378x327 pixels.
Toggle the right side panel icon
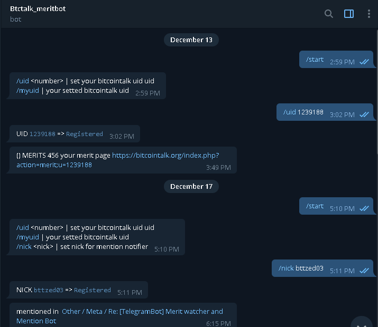348,14
